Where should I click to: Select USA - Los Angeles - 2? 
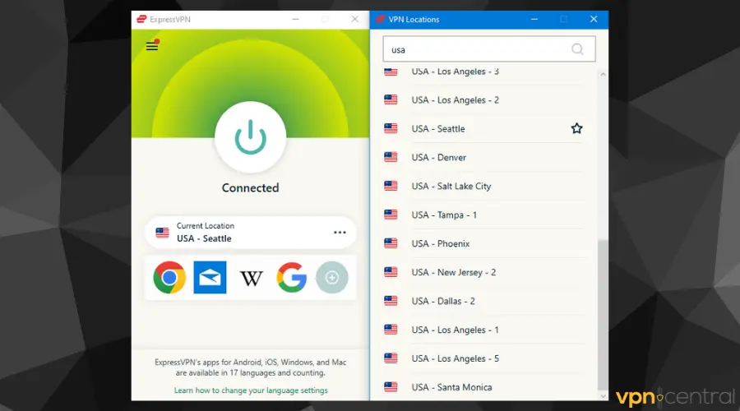click(x=484, y=100)
